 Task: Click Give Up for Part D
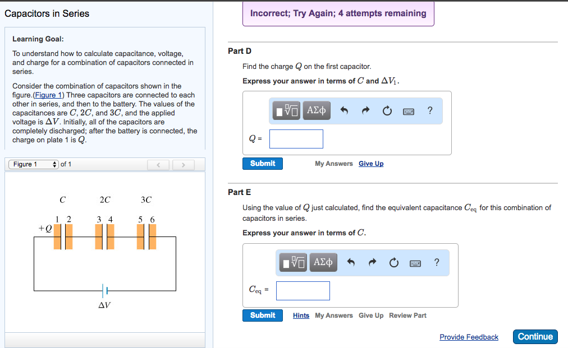pos(371,163)
